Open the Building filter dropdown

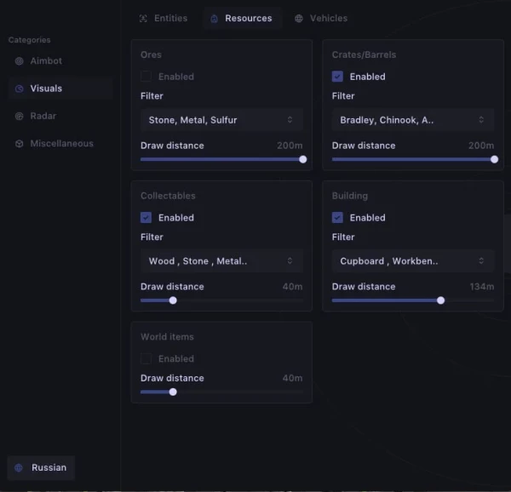point(412,261)
